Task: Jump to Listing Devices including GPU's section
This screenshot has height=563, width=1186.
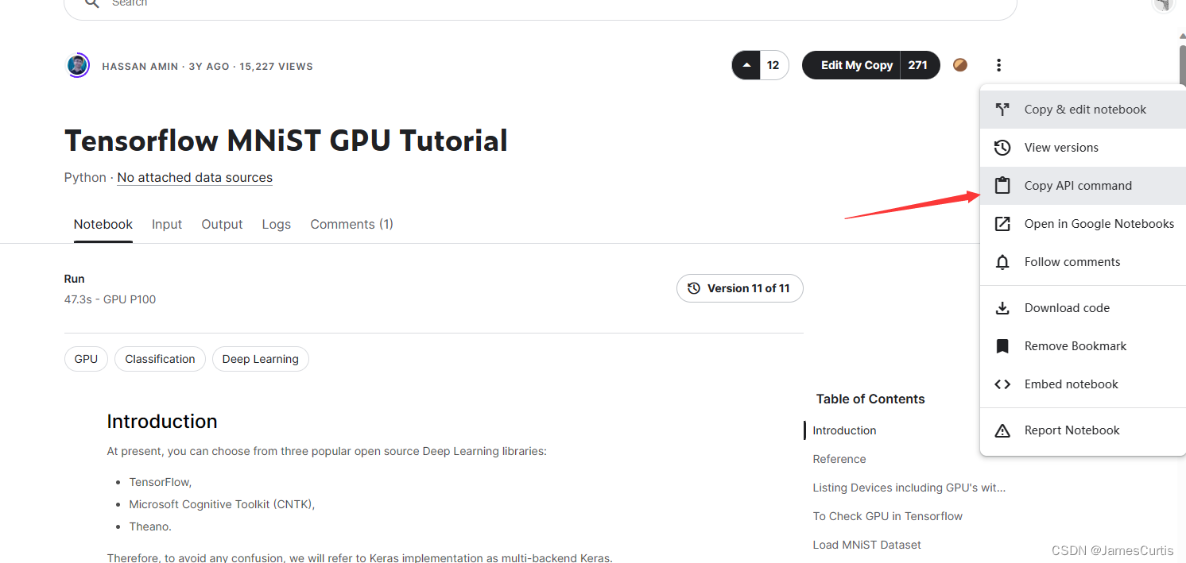Action: [909, 488]
